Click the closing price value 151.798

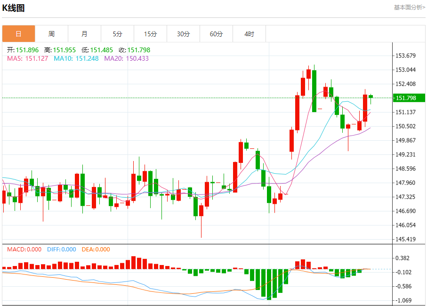click(x=139, y=50)
